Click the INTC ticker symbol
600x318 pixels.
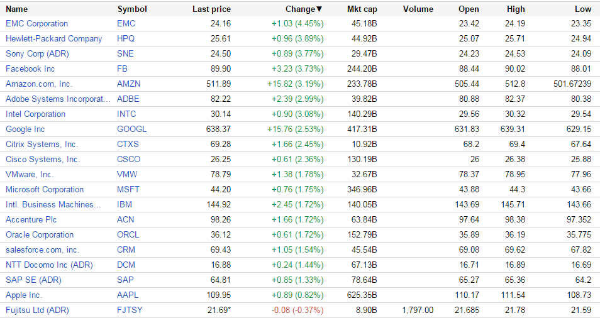click(126, 114)
